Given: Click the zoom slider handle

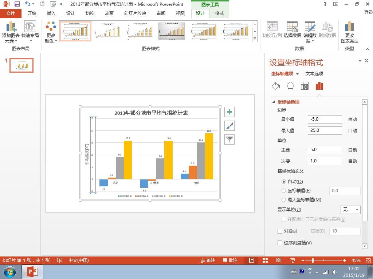Looking at the screenshot, I should 313,260.
